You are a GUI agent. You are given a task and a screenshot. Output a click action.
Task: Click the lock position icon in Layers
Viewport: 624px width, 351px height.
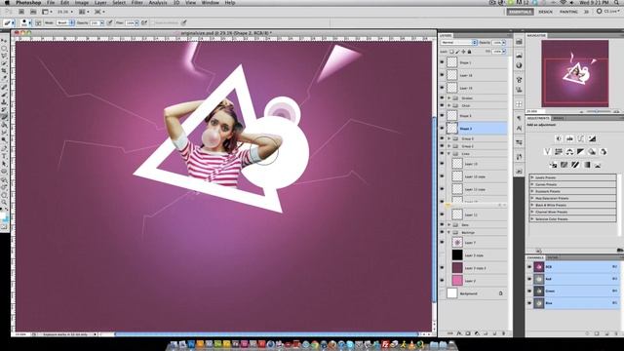point(463,52)
